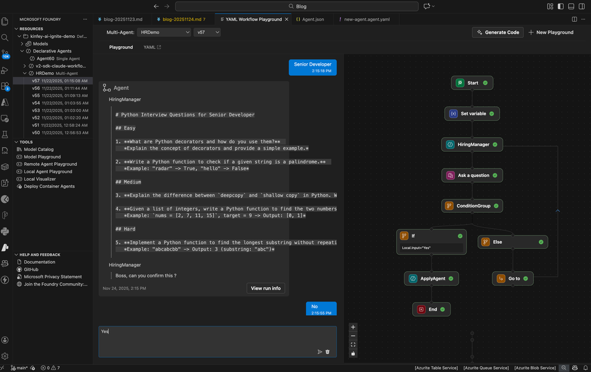Click the HiringManager workflow node
This screenshot has height=372, width=591.
[x=472, y=144]
